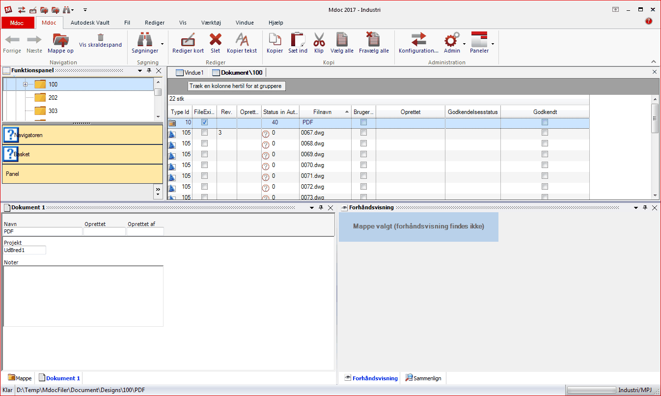Pin the Funktionspanel with pushpin
The height and width of the screenshot is (396, 661).
[x=149, y=71]
